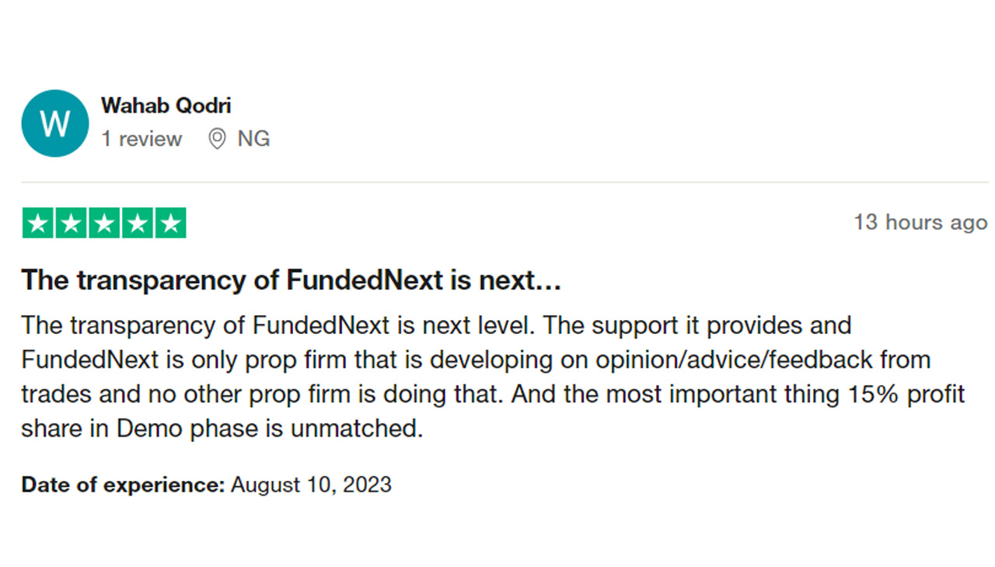The width and height of the screenshot is (995, 567).
Task: Click the review body paragraph text
Action: [493, 377]
